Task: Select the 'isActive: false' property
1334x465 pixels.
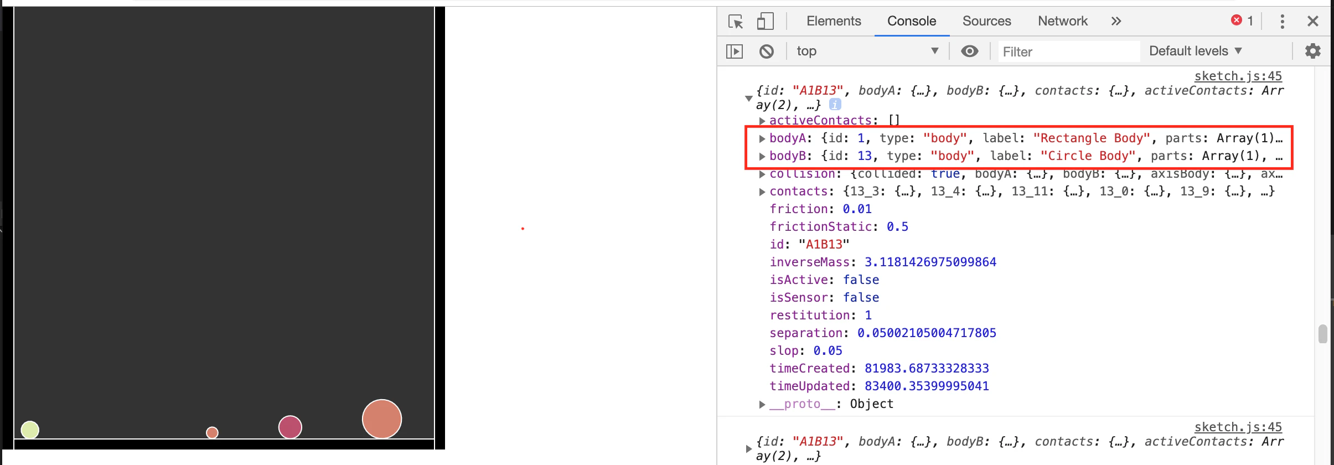Action: click(x=824, y=280)
